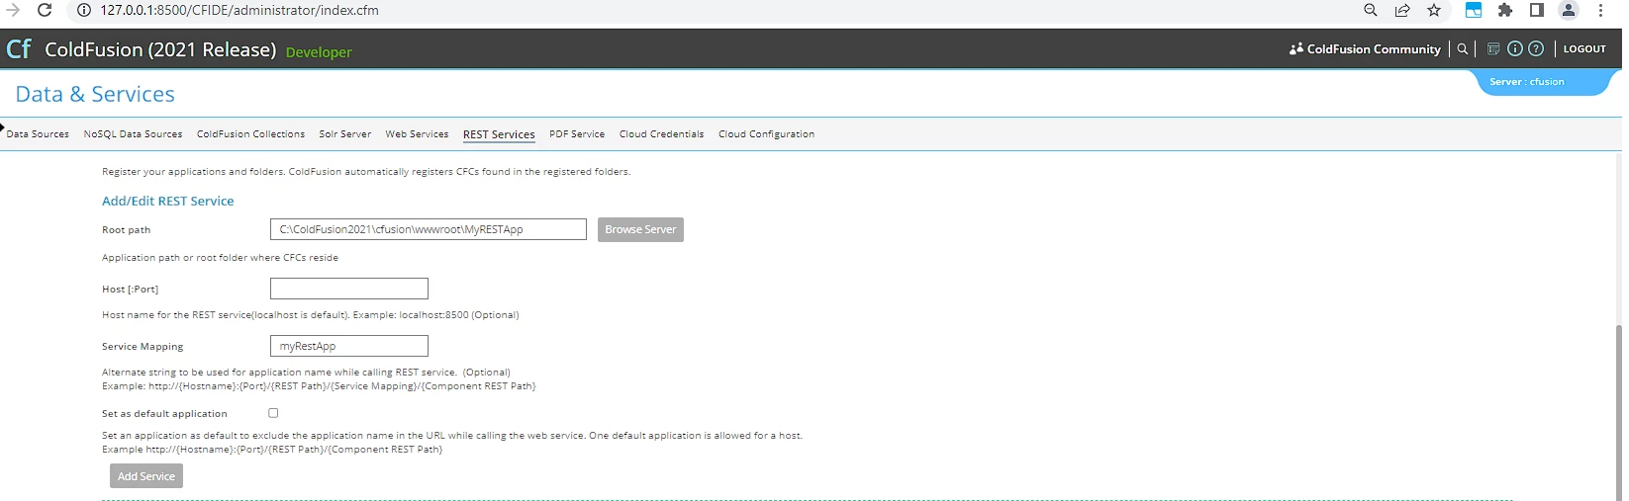The width and height of the screenshot is (1629, 501).
Task: Open the ColdFusion Community link
Action: [1365, 48]
